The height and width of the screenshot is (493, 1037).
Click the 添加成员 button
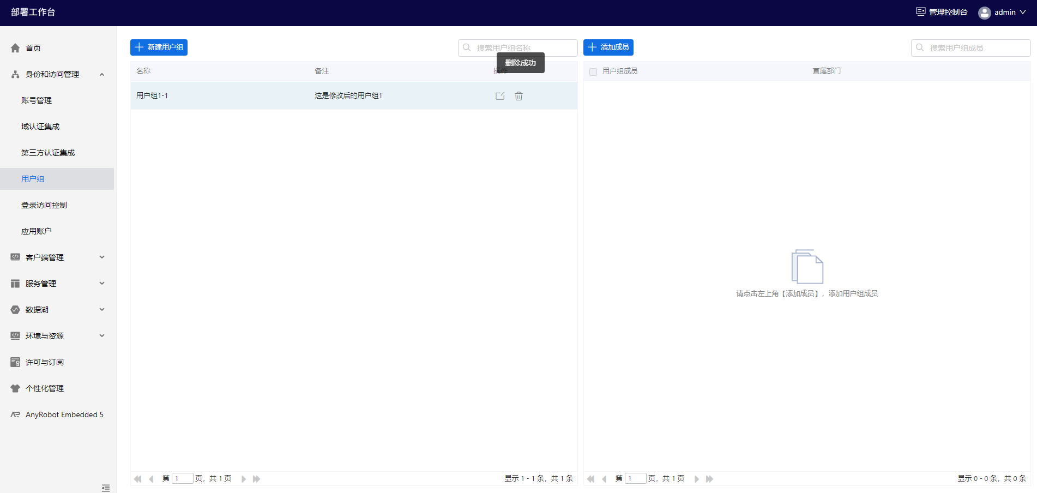coord(608,47)
